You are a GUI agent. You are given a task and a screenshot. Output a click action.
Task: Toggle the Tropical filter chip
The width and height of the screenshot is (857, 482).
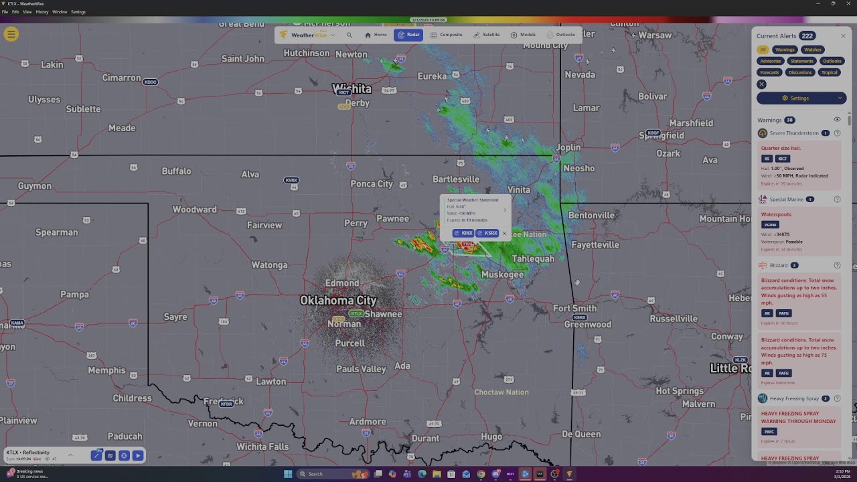click(x=830, y=72)
